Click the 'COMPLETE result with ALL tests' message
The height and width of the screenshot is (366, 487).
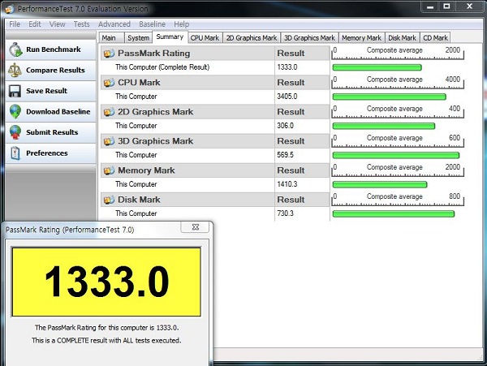(x=106, y=341)
